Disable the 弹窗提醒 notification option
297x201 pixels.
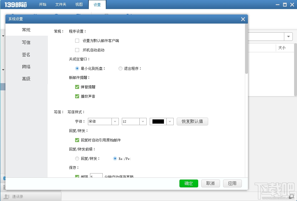tap(77, 87)
